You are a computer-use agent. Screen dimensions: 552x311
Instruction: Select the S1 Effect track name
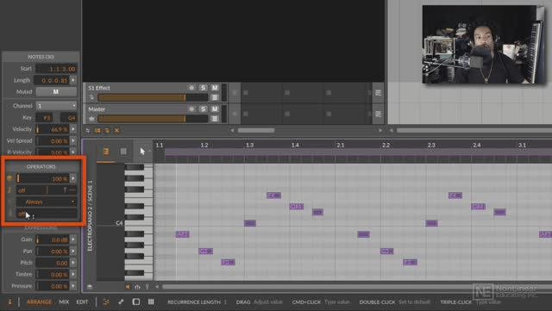pyautogui.click(x=99, y=88)
